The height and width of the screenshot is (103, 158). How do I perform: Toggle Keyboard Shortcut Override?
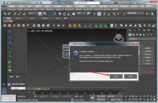tap(99, 14)
